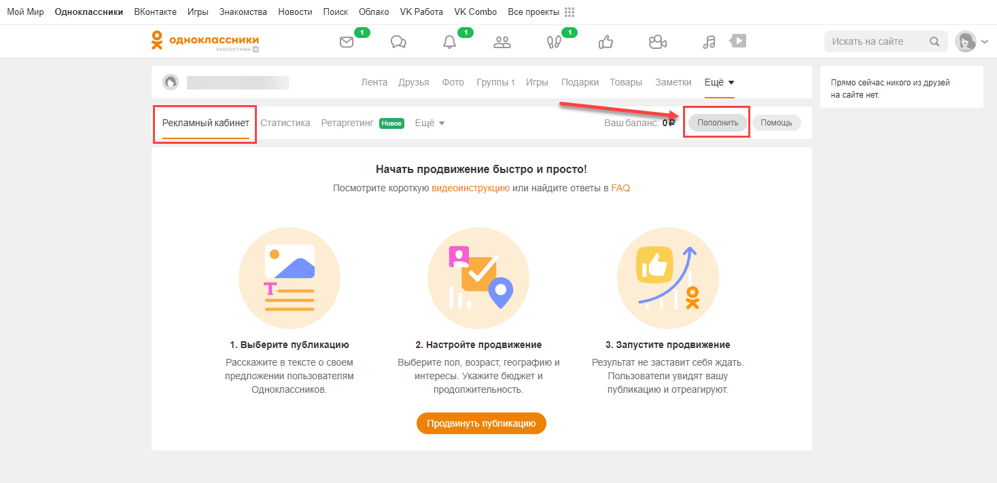Open the 'видеоинструкцию' link
This screenshot has height=483, width=997.
point(470,188)
